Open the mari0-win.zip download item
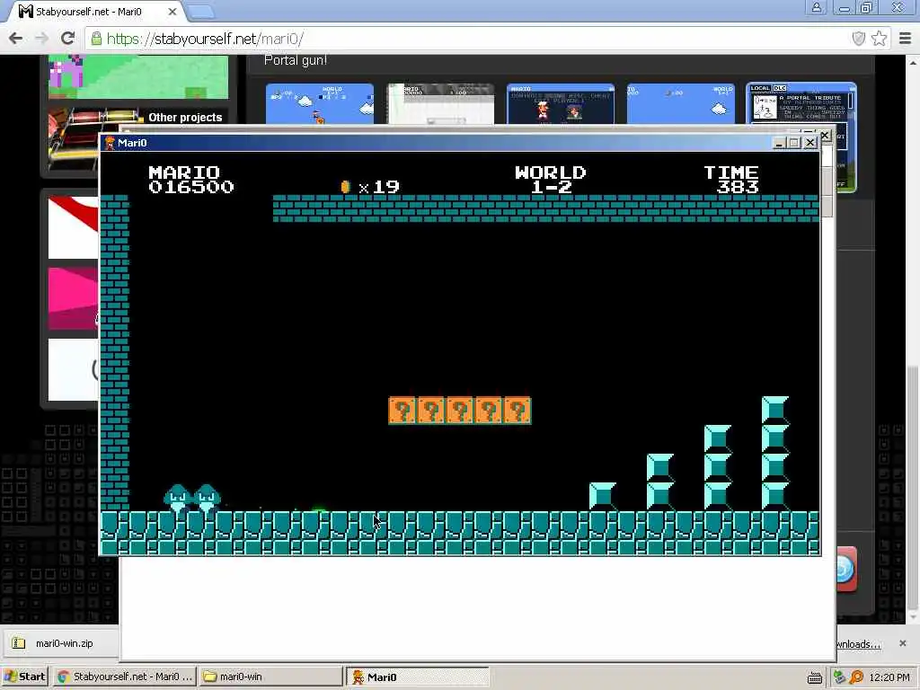The height and width of the screenshot is (690, 920). tap(62, 643)
